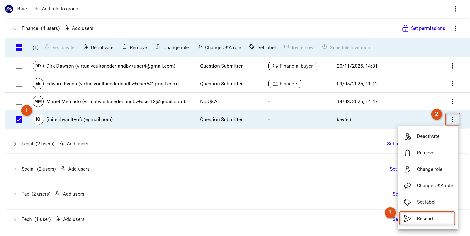This screenshot has height=236, width=470.
Task: Click the add-user icon next to Finance
Action: [x=67, y=28]
